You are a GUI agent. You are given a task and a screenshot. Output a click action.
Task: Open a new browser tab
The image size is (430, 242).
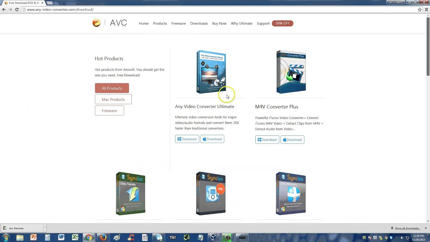[50, 3]
